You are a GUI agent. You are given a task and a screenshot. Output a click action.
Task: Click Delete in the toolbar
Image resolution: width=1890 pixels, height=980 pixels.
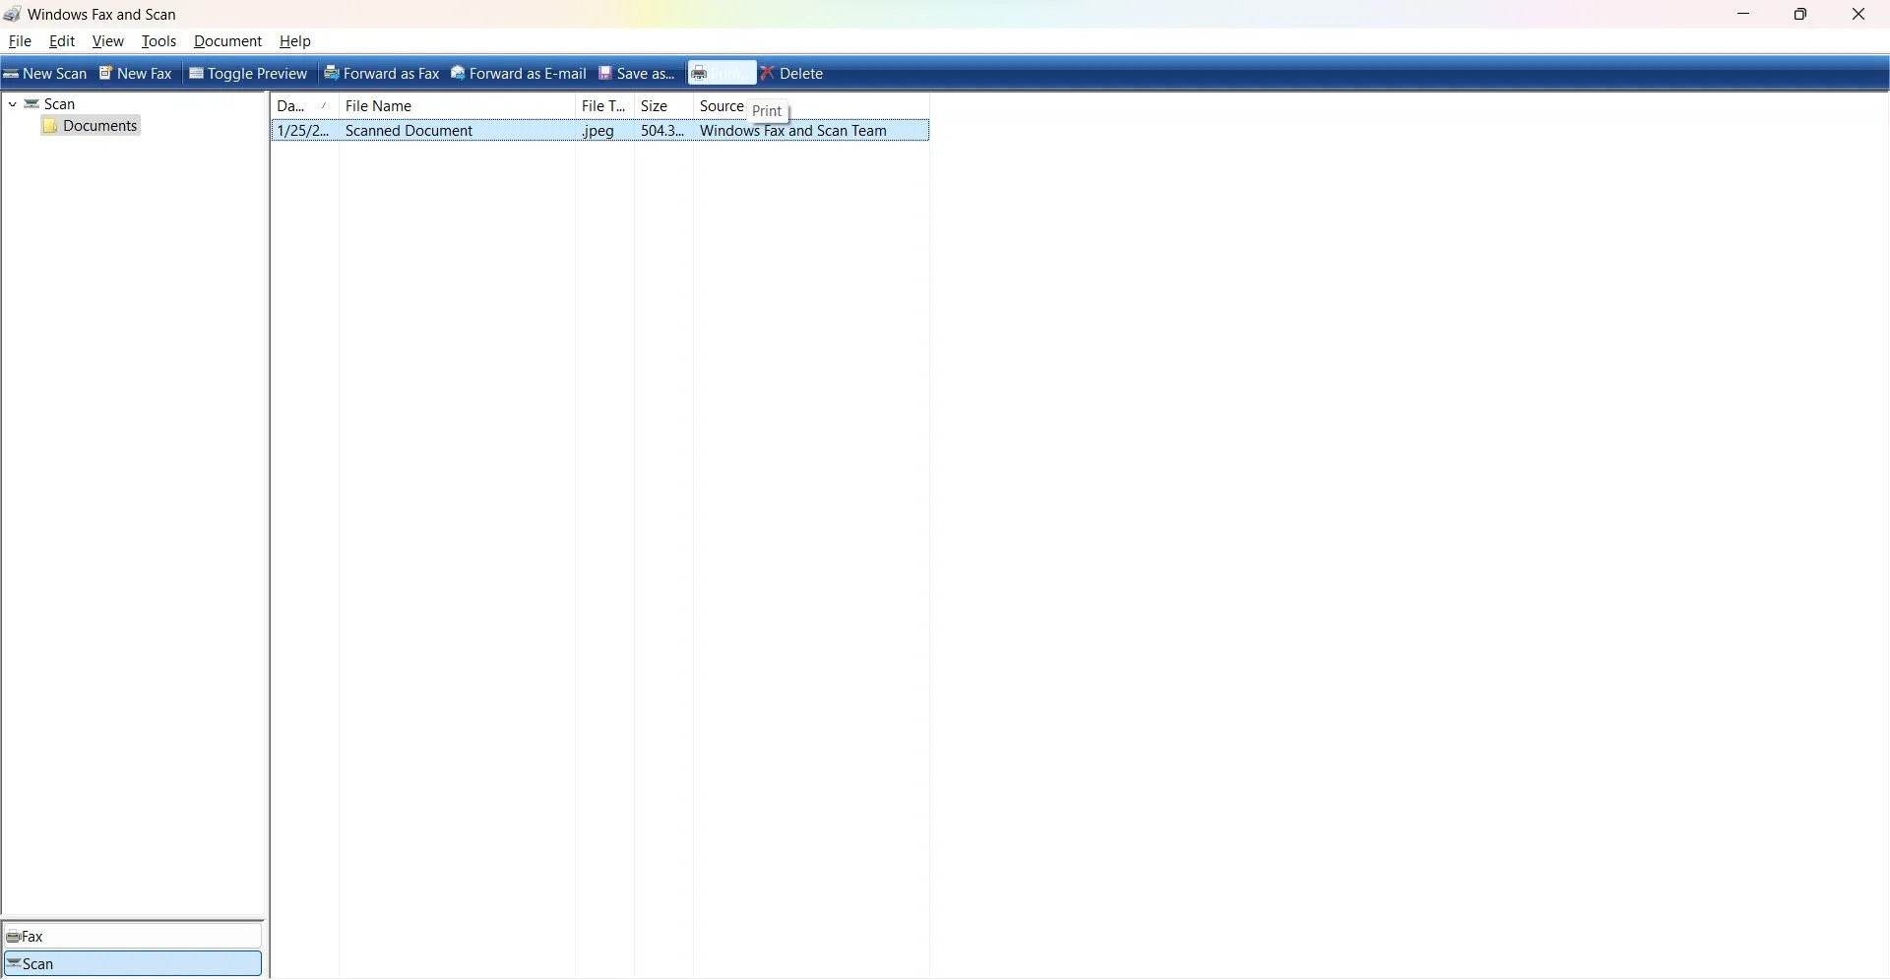pyautogui.click(x=792, y=74)
